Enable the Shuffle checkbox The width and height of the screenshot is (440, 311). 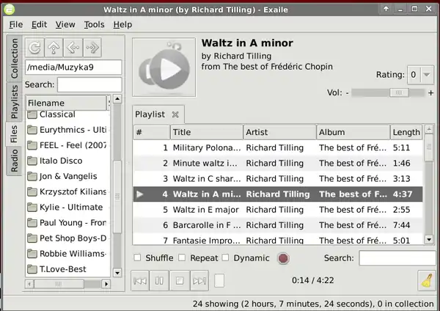click(138, 258)
